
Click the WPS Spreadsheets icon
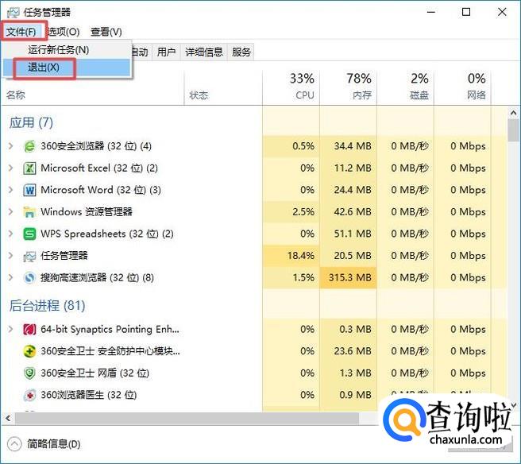pos(29,234)
